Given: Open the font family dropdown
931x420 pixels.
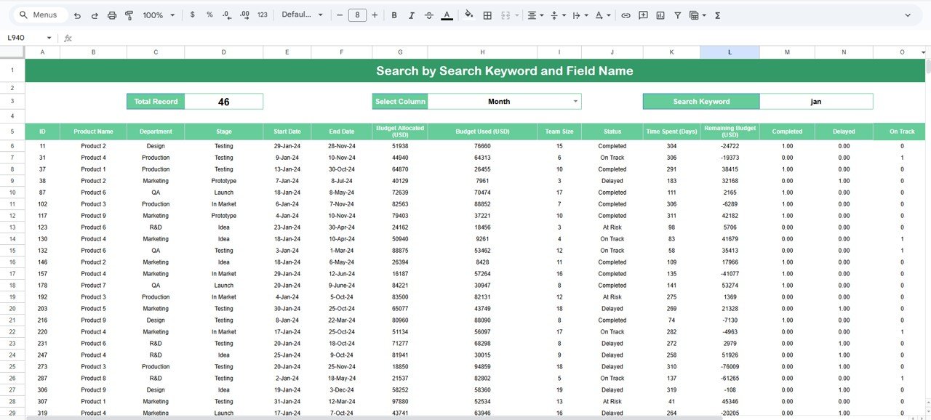Looking at the screenshot, I should point(301,15).
